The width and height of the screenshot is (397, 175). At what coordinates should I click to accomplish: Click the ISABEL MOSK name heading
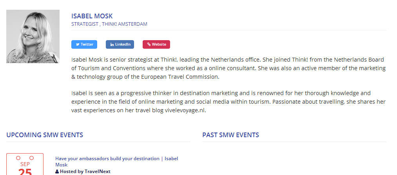[x=92, y=16]
